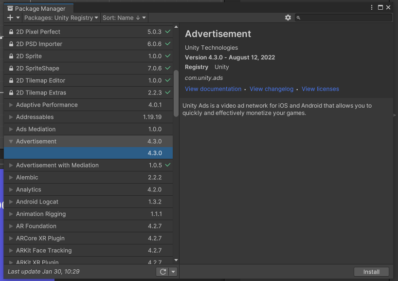Open the window's three-dot options menu
398x281 pixels.
(372, 7)
